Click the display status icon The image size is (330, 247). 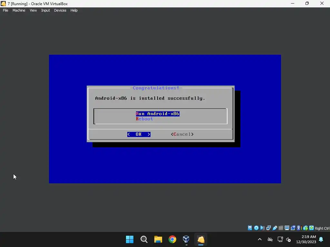[287, 228]
